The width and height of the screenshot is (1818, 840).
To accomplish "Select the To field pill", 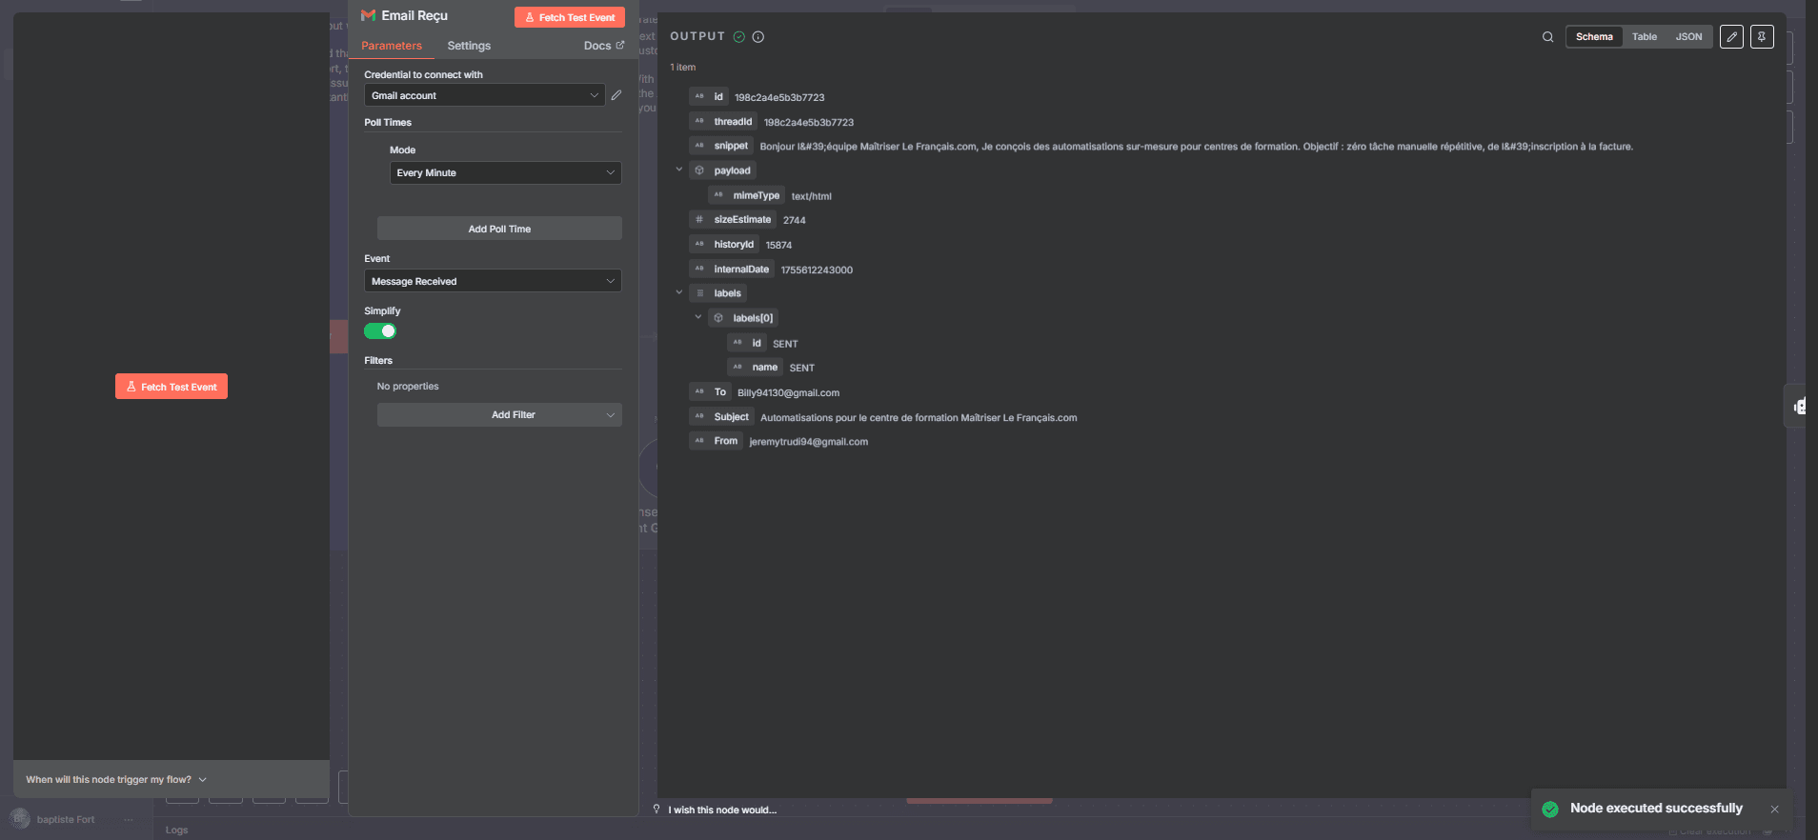I will (x=710, y=392).
